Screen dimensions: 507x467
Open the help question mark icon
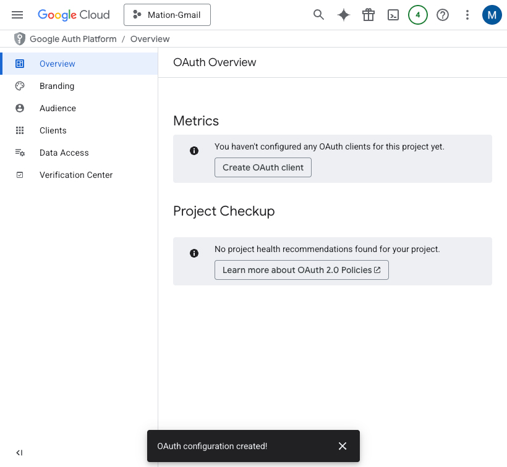pyautogui.click(x=442, y=15)
